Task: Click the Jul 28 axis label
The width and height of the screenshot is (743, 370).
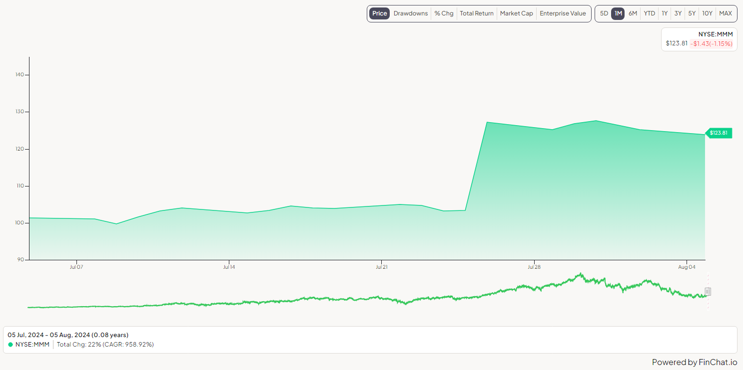Action: (x=534, y=267)
